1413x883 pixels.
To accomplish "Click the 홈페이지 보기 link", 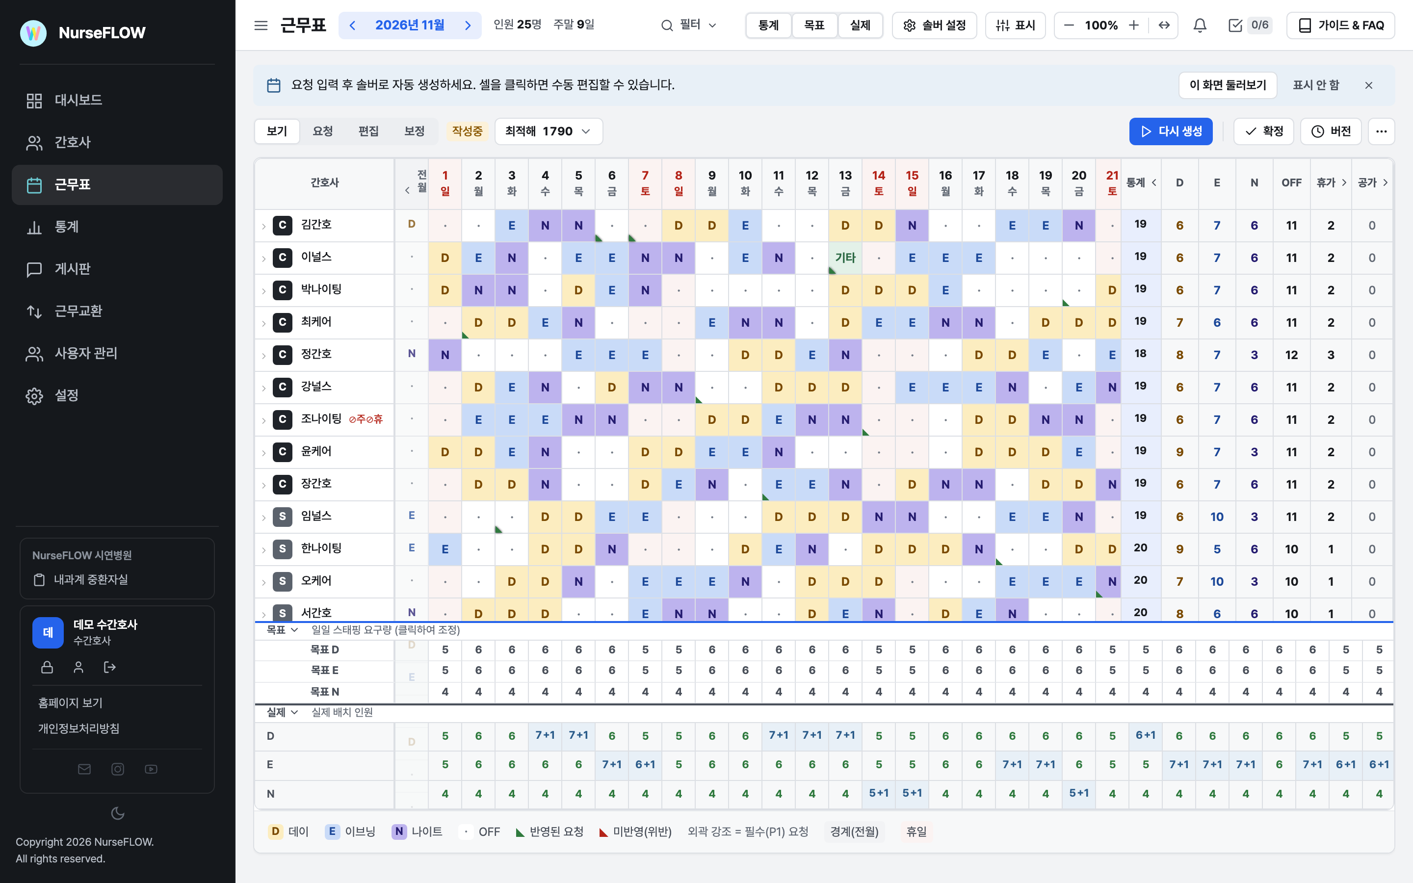I will (70, 702).
